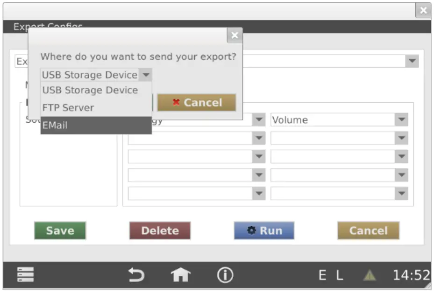Delete the export config
The height and width of the screenshot is (293, 434).
click(160, 230)
